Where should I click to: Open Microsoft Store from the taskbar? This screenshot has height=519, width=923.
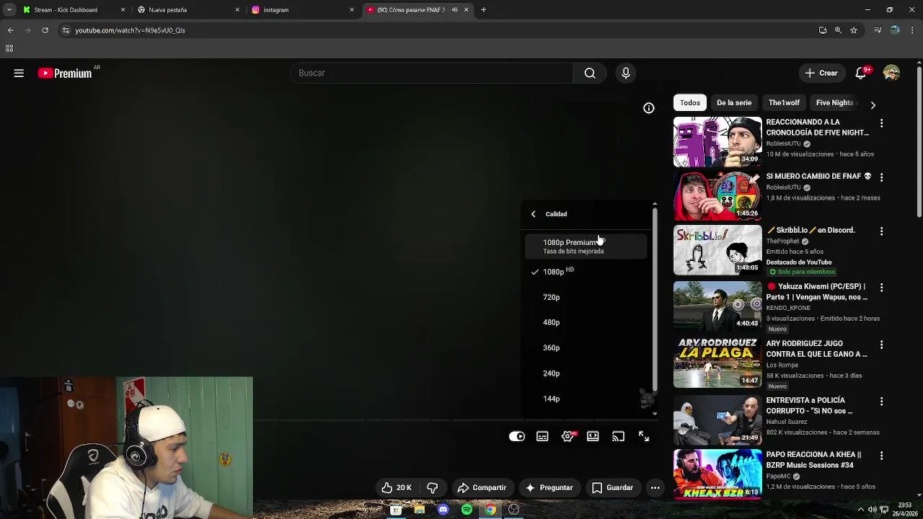click(x=395, y=510)
